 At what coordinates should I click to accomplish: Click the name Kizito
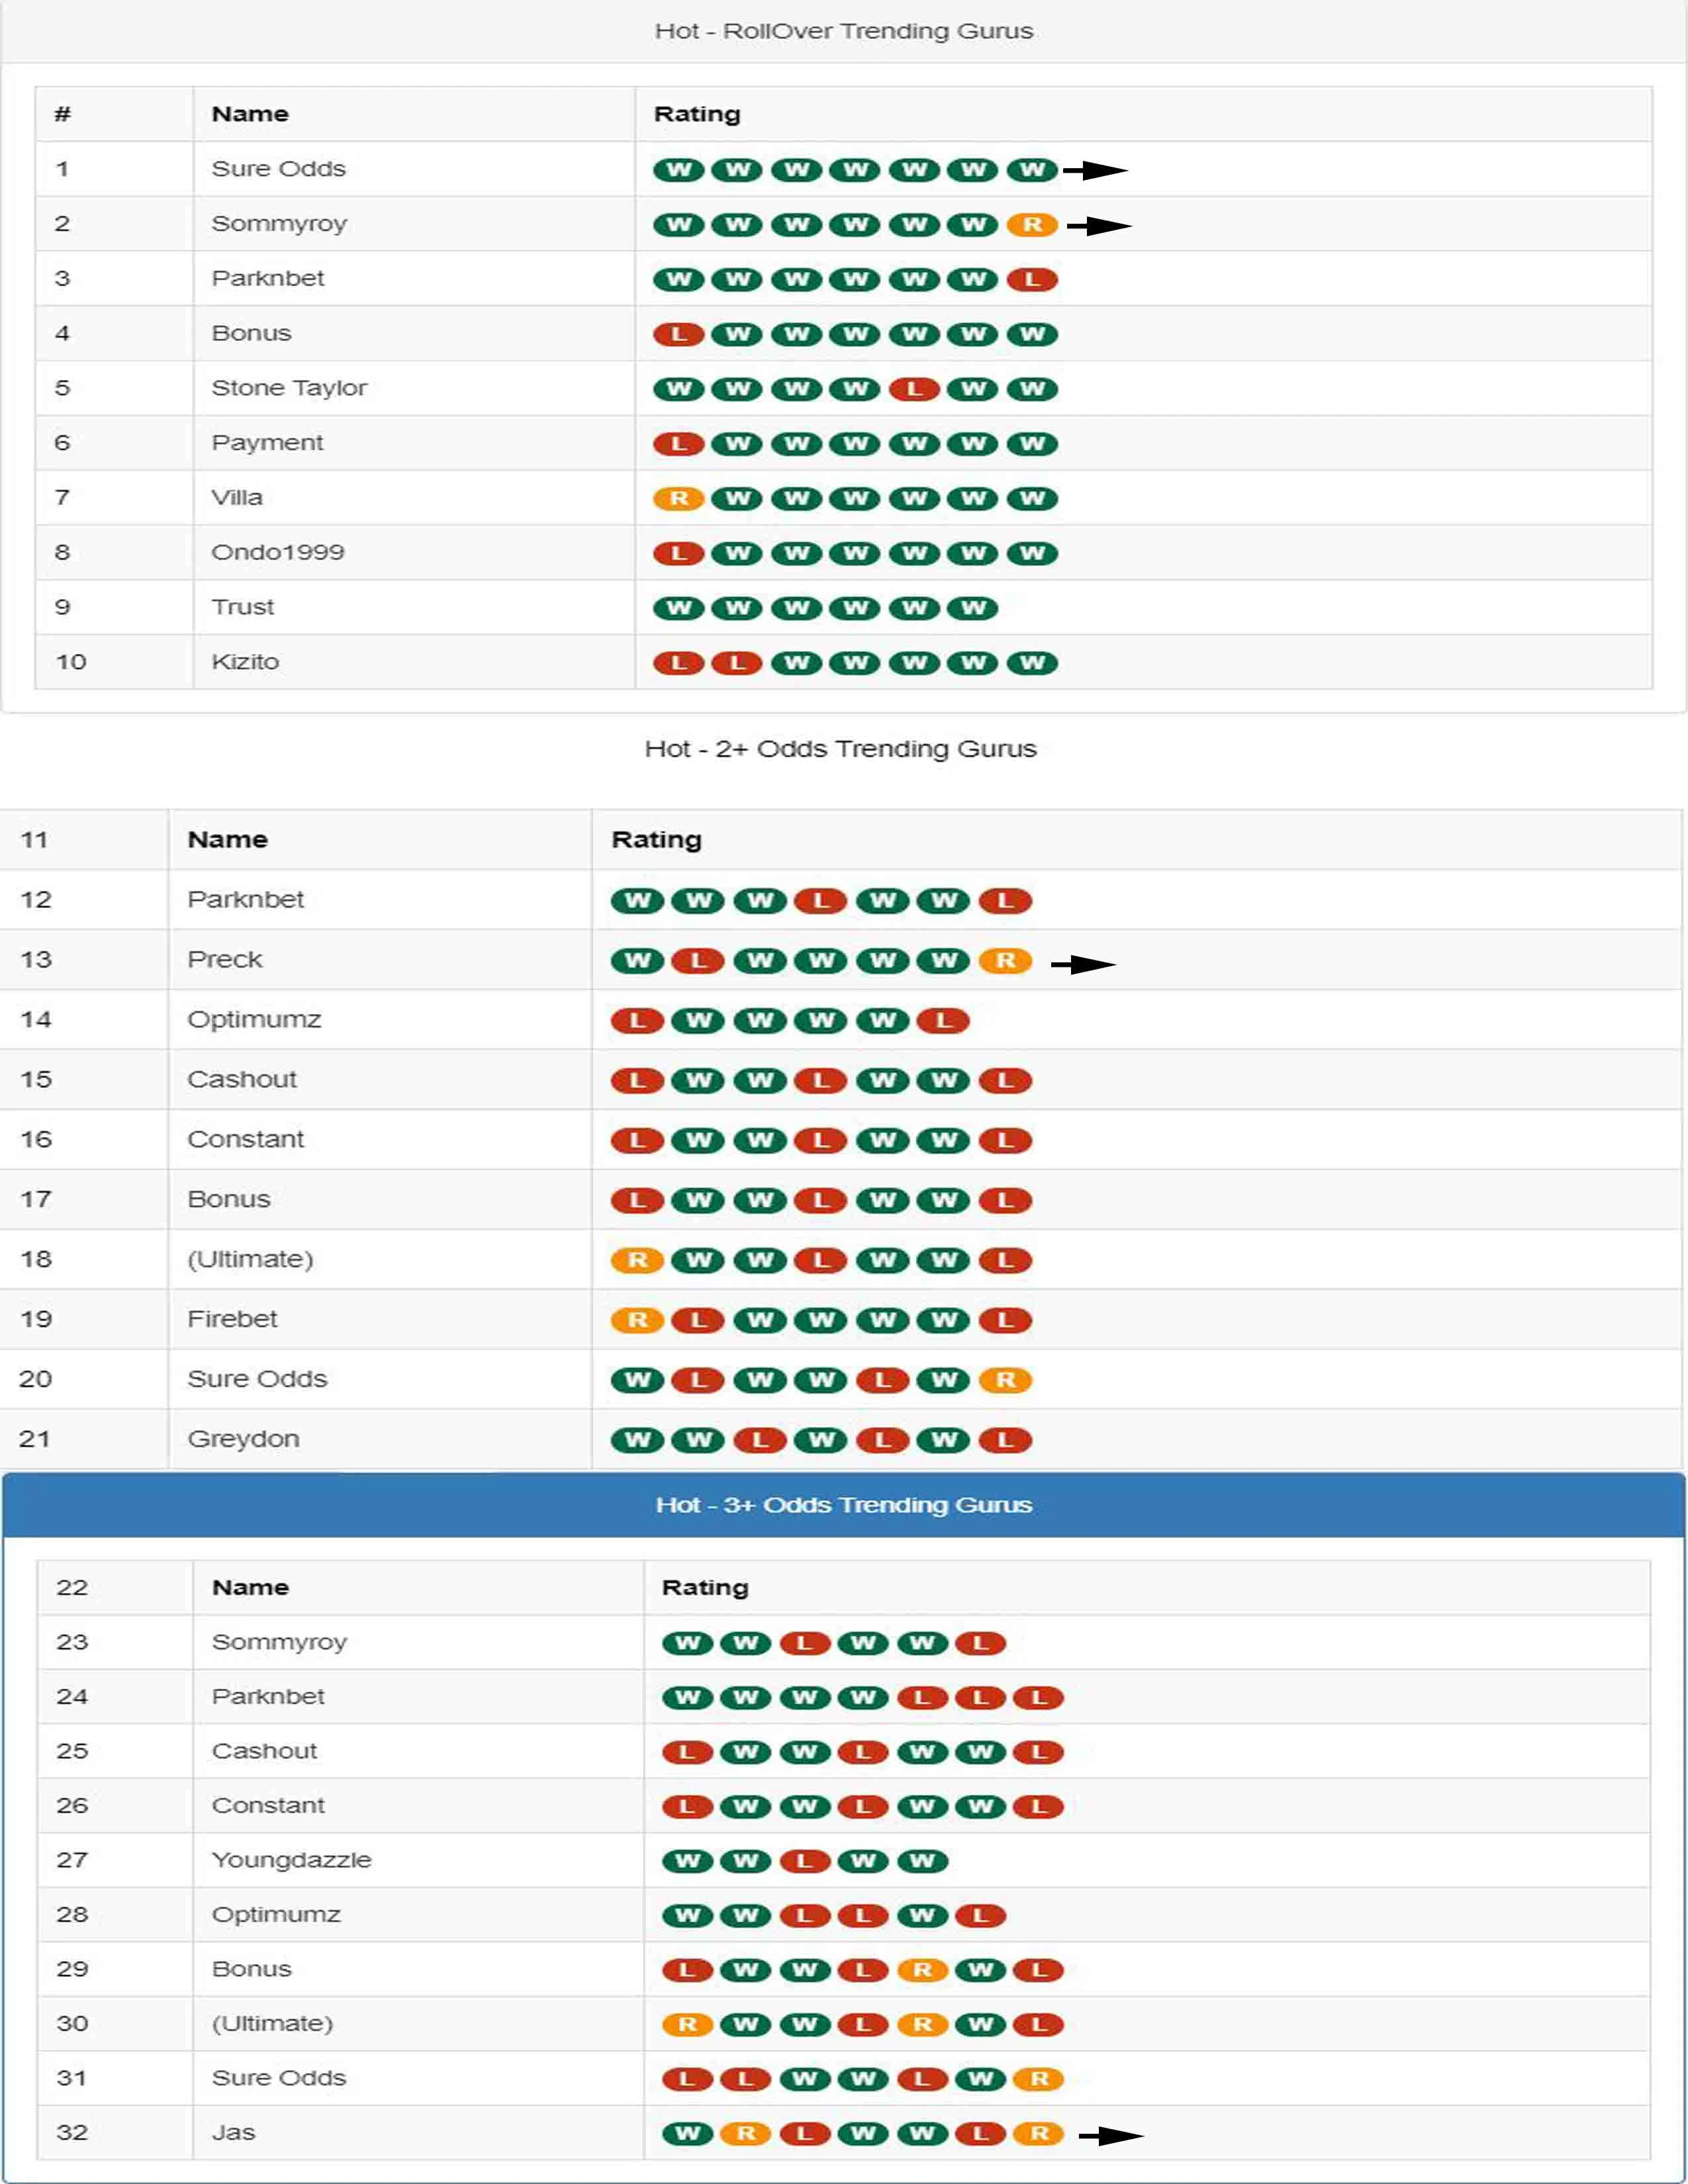[x=245, y=662]
